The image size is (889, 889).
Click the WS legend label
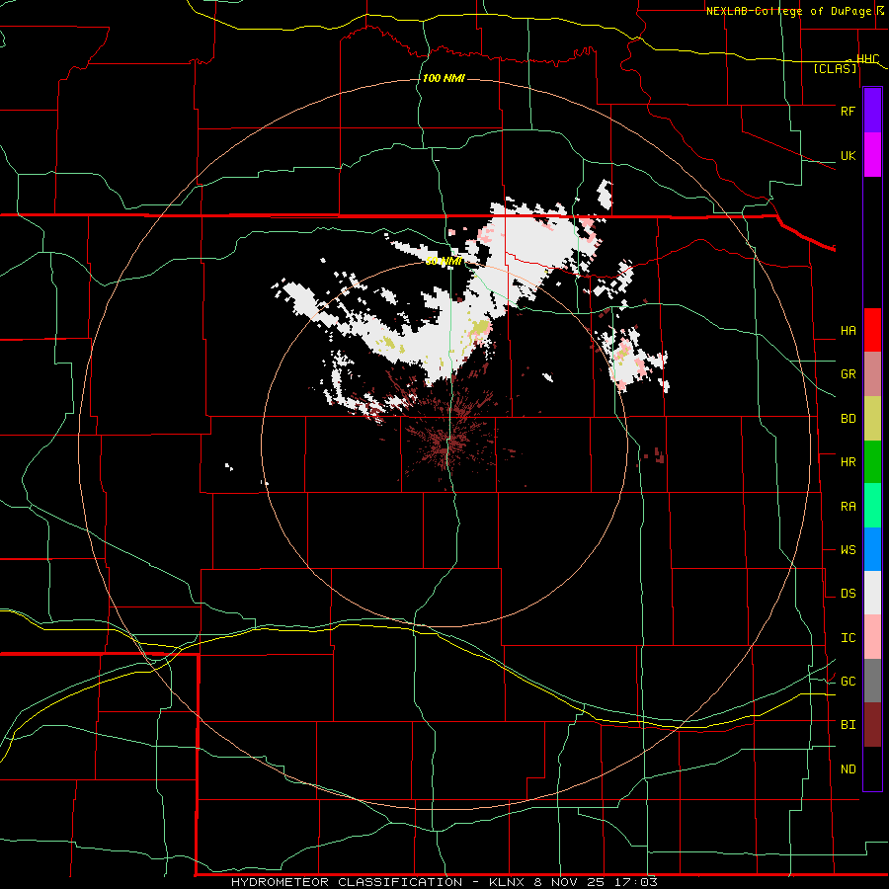pyautogui.click(x=848, y=550)
